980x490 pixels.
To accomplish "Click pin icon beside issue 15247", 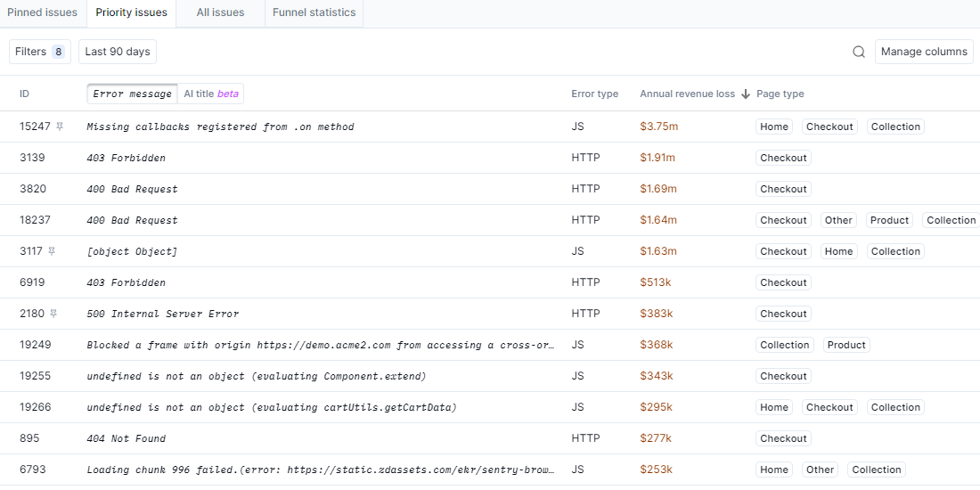I will pos(60,127).
